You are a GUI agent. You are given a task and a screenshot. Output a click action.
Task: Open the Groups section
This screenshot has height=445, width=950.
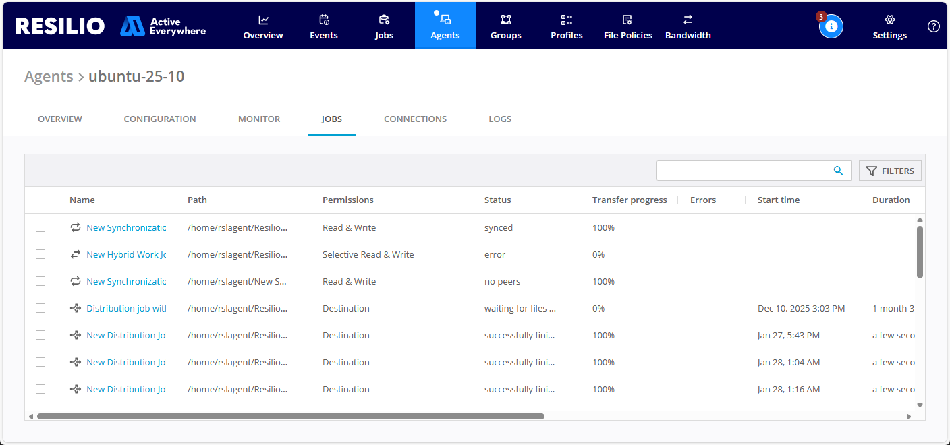click(x=505, y=26)
